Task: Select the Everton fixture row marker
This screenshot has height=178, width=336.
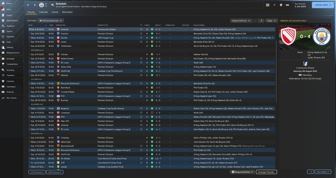Action: [30, 34]
